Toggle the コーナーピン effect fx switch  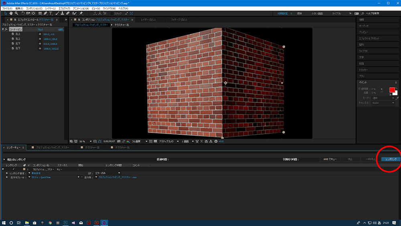(6, 29)
